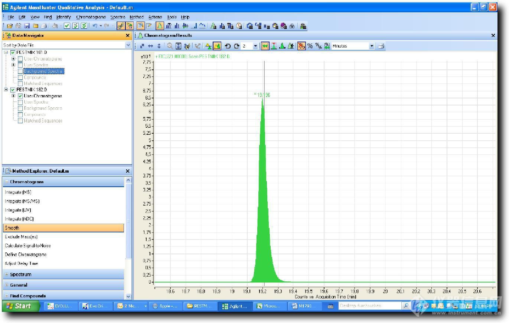
Task: Autoscale Y-axis with vertical arrow icon
Action: 159,46
